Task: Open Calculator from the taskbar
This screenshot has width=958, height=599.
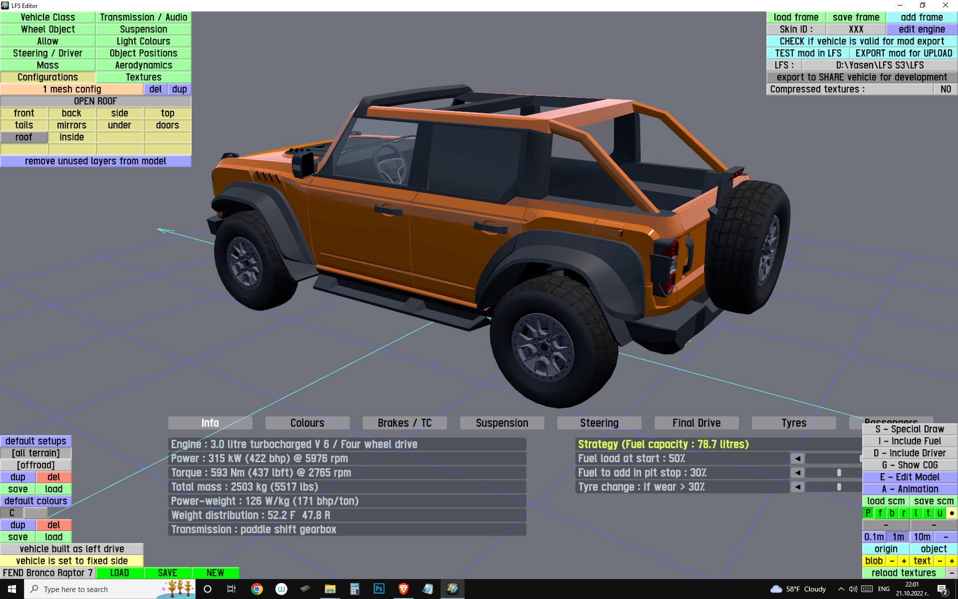Action: pyautogui.click(x=354, y=589)
